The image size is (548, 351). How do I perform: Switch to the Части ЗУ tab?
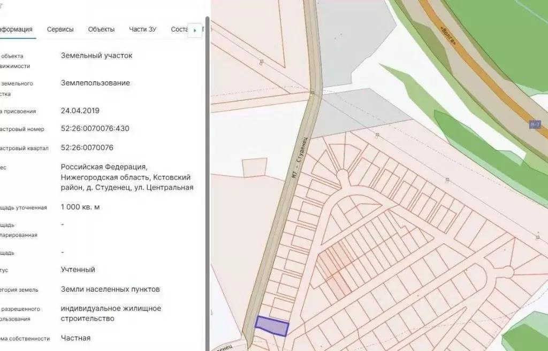coord(142,29)
